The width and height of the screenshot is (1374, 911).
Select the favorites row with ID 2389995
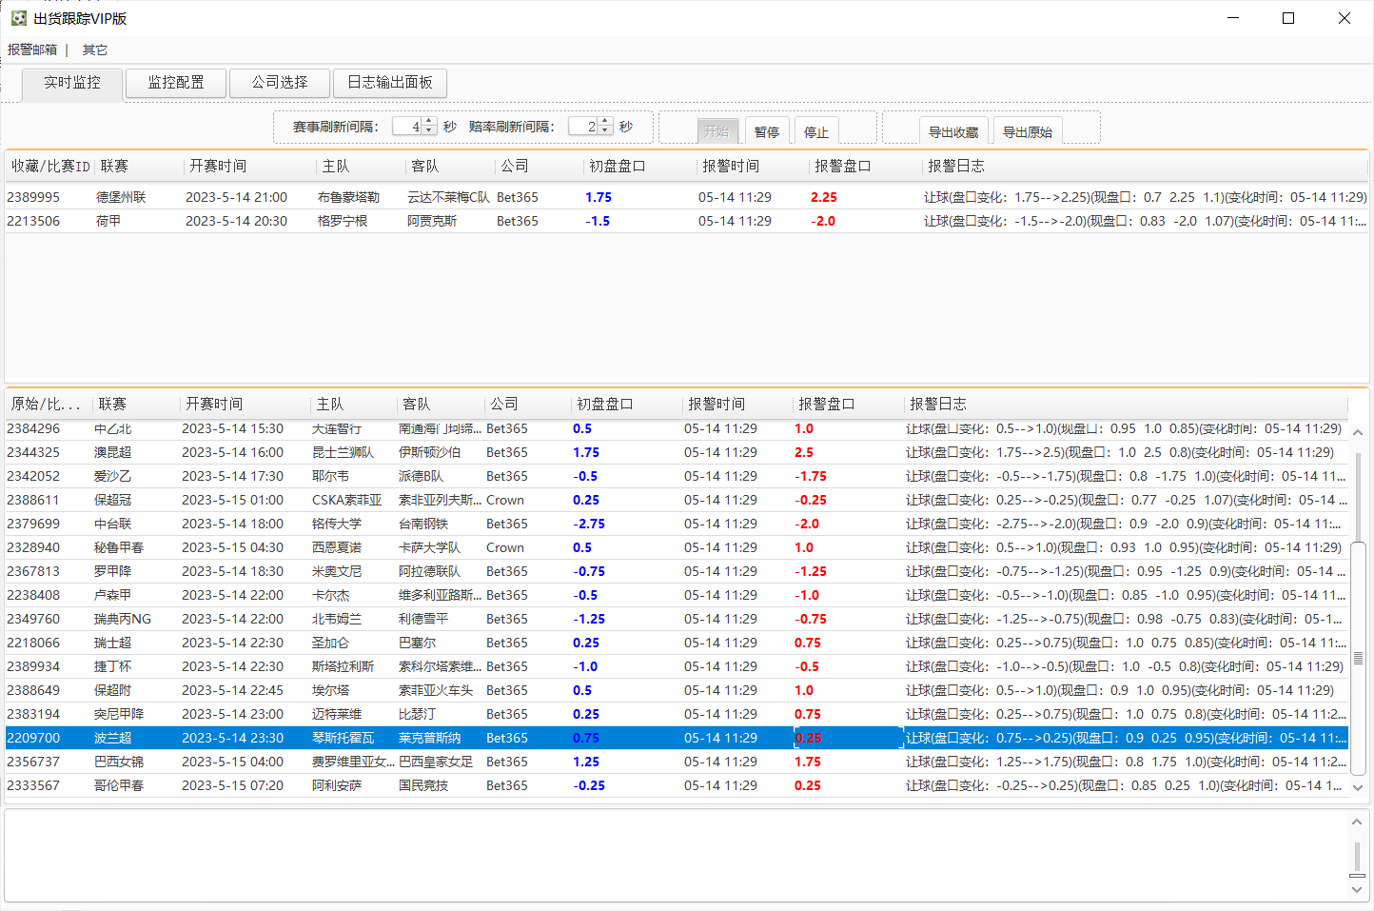[686, 197]
